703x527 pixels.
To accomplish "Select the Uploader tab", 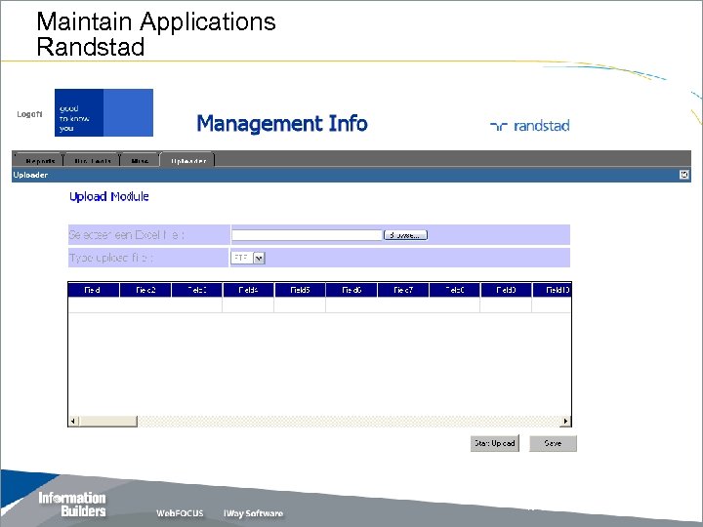I will (x=188, y=160).
